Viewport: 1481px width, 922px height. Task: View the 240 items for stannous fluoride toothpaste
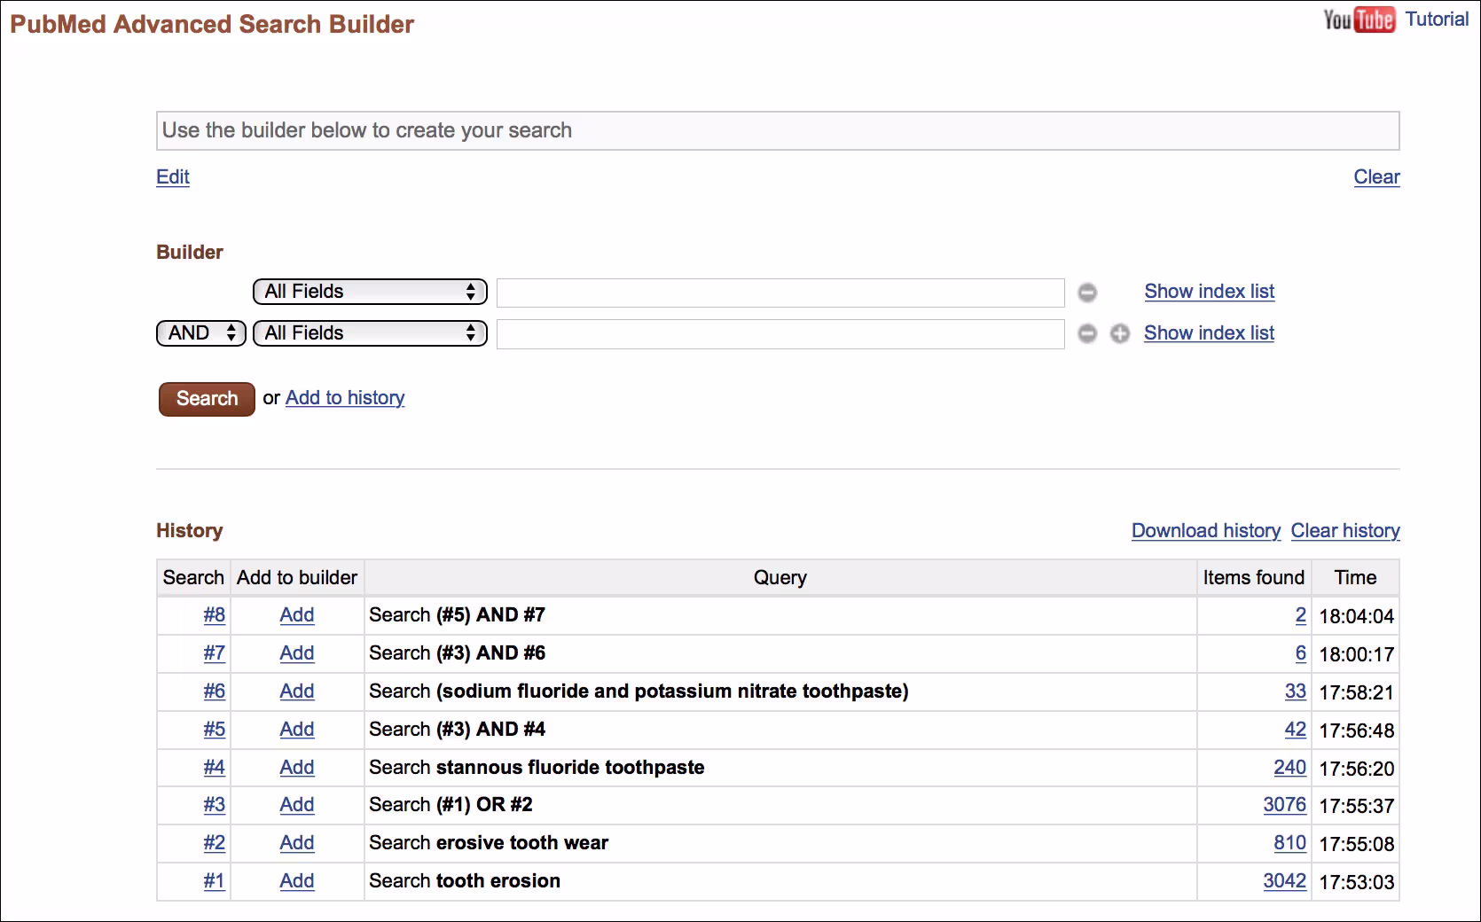1289,768
